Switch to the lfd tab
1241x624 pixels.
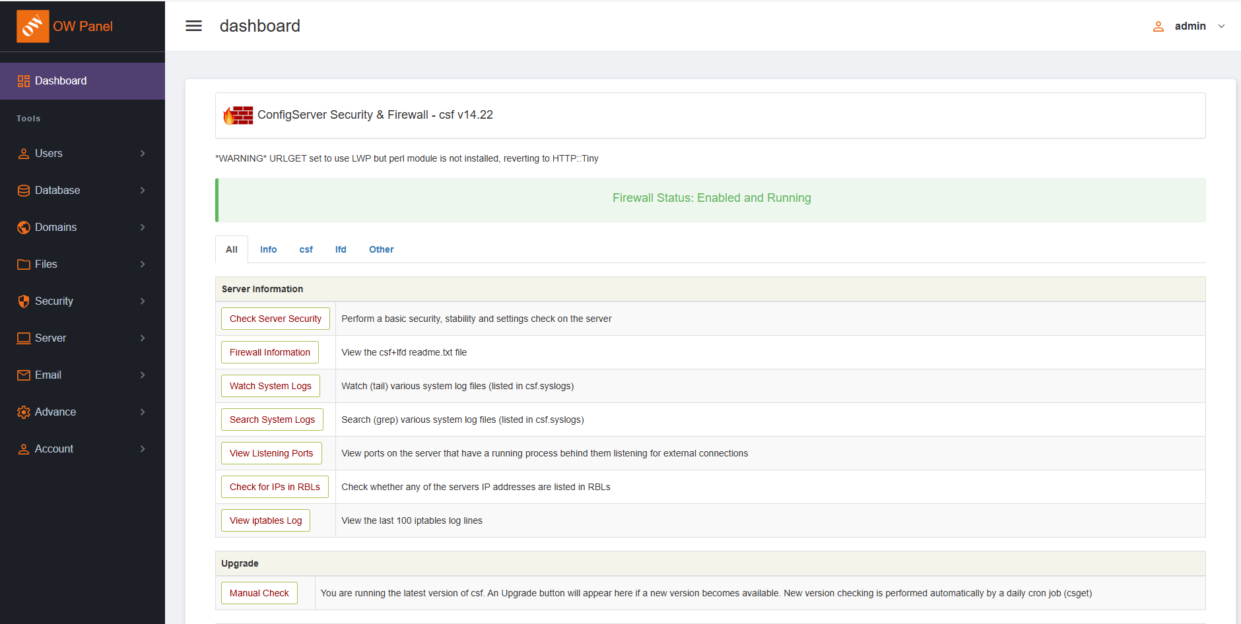pos(341,249)
